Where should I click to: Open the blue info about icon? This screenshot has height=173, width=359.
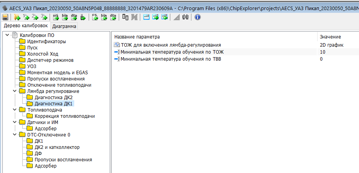pyautogui.click(x=197, y=17)
